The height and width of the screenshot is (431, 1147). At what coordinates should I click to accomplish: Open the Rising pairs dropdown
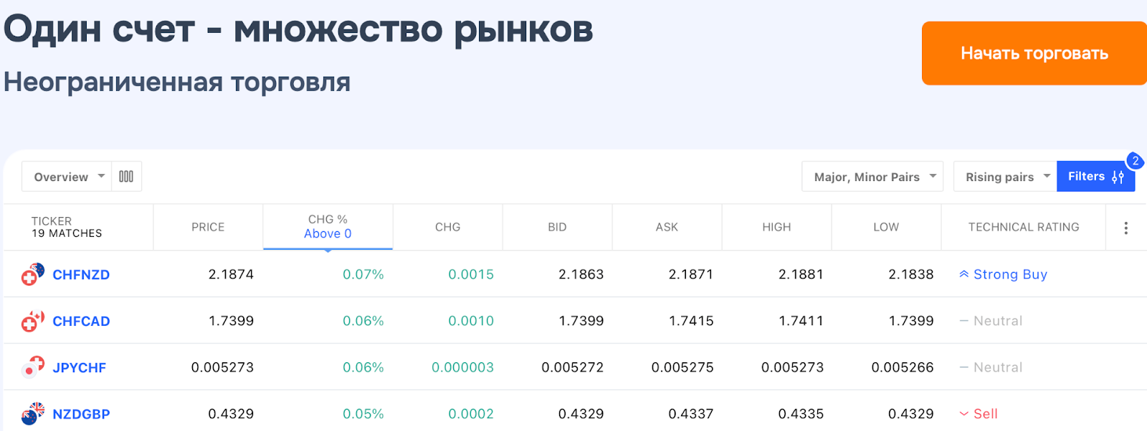pyautogui.click(x=1005, y=177)
